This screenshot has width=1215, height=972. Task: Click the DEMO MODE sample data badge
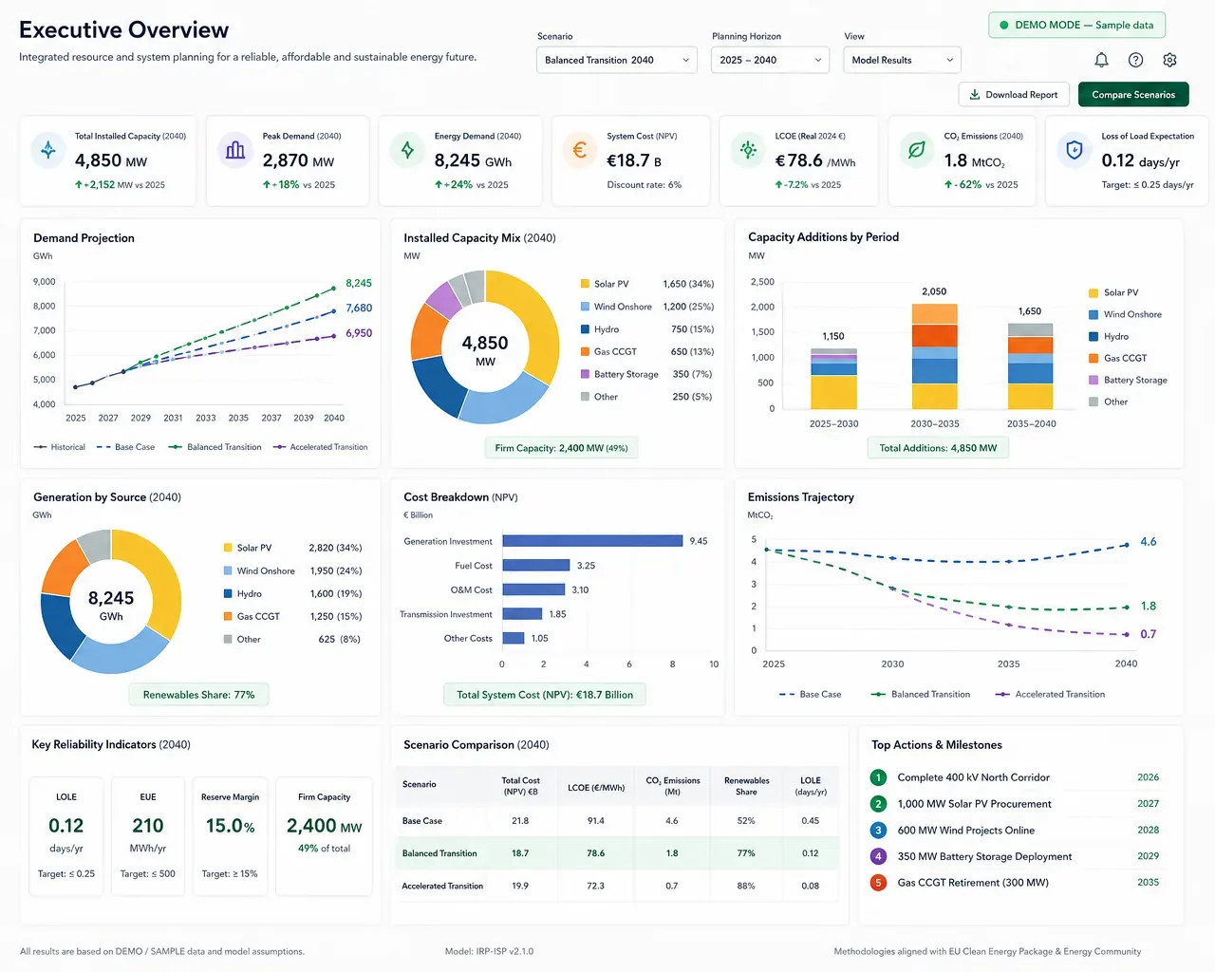click(1077, 25)
